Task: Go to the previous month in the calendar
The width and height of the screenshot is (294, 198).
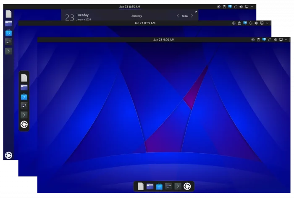Action: (177, 16)
